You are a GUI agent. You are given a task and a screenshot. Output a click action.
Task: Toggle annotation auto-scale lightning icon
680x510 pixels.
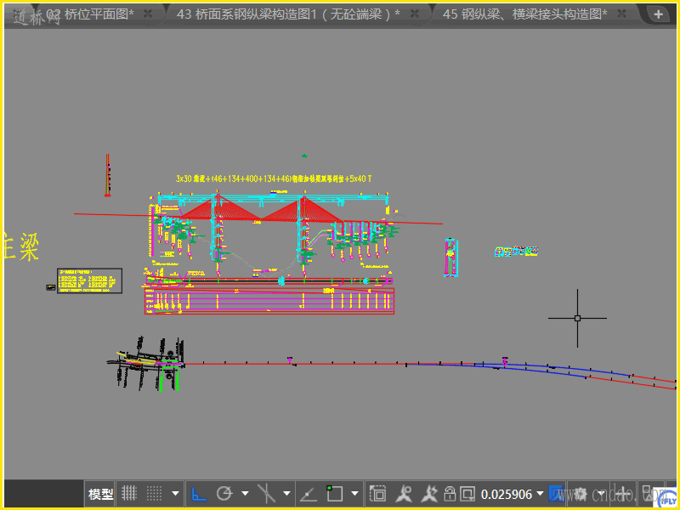[429, 494]
